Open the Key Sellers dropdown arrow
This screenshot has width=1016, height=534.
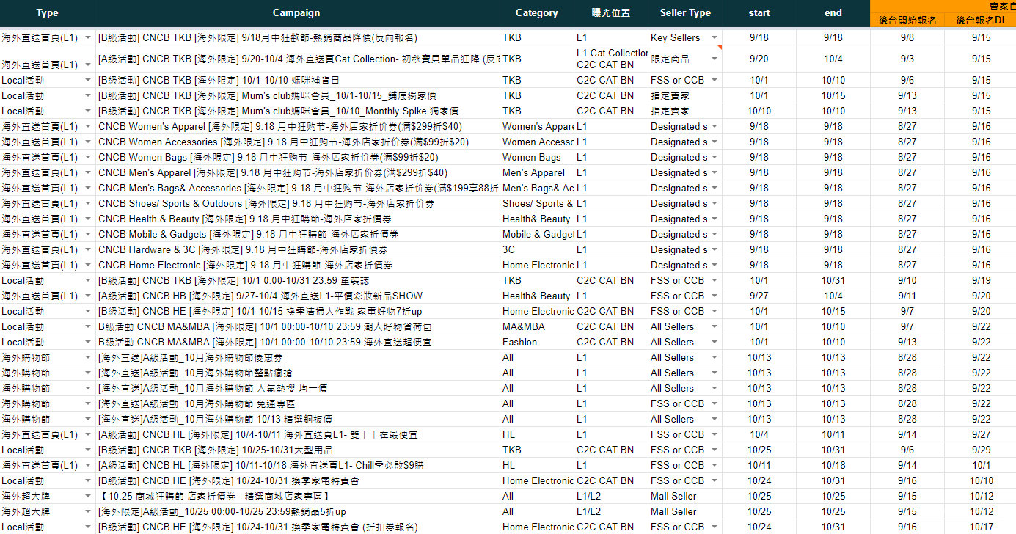[715, 38]
